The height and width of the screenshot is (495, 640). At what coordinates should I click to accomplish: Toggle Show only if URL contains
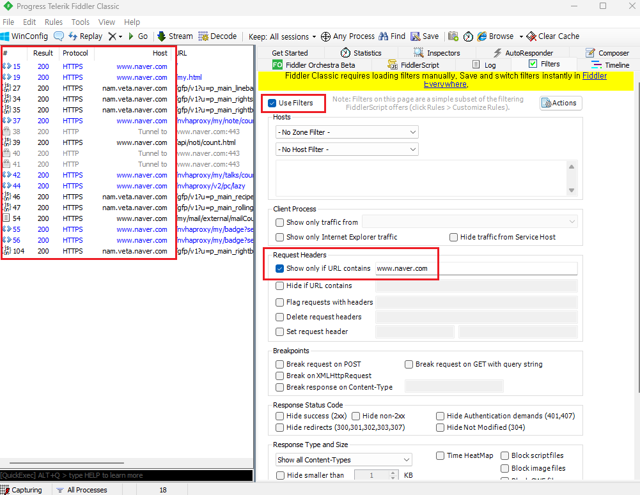(279, 268)
